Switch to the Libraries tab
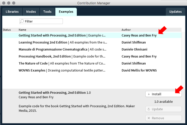187x125 pixels. coord(12,12)
